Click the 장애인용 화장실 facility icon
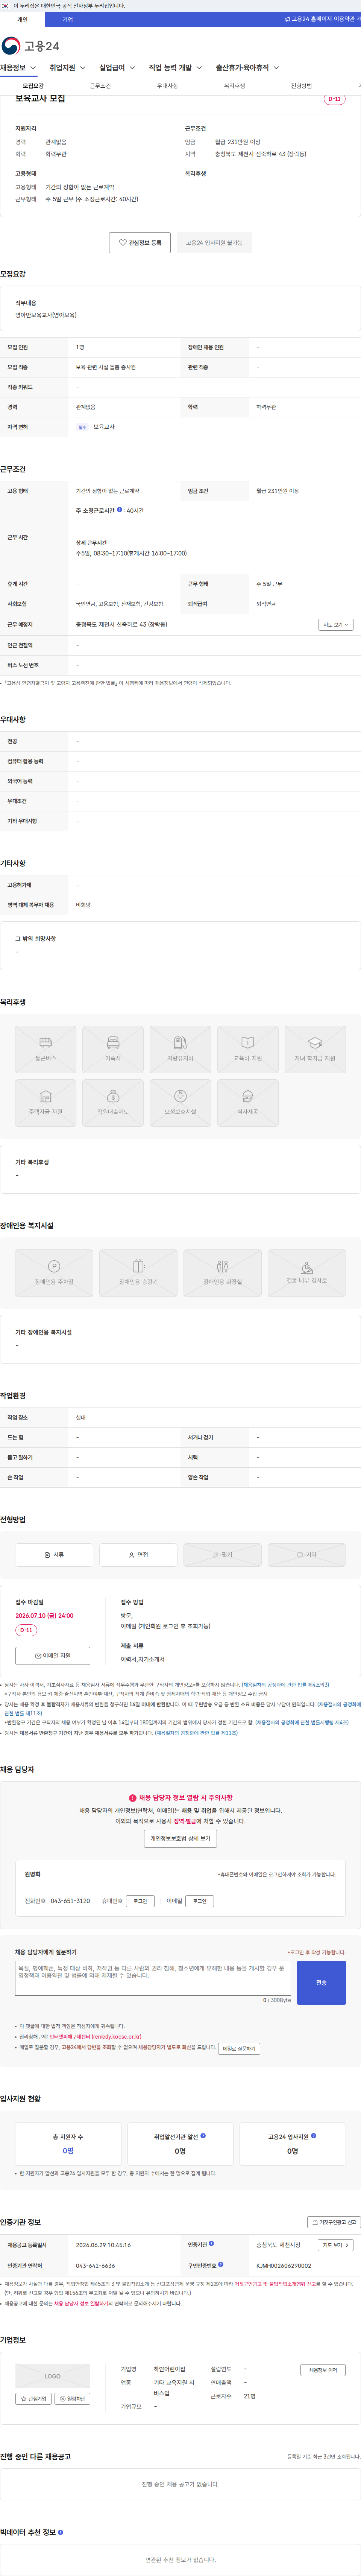 (x=222, y=1273)
